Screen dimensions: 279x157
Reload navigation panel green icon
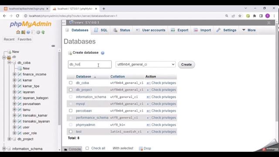pyautogui.click(x=43, y=32)
